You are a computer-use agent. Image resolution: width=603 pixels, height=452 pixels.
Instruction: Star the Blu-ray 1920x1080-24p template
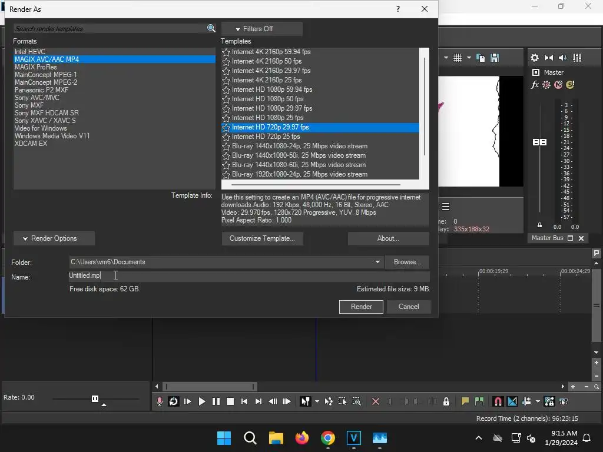(x=226, y=174)
